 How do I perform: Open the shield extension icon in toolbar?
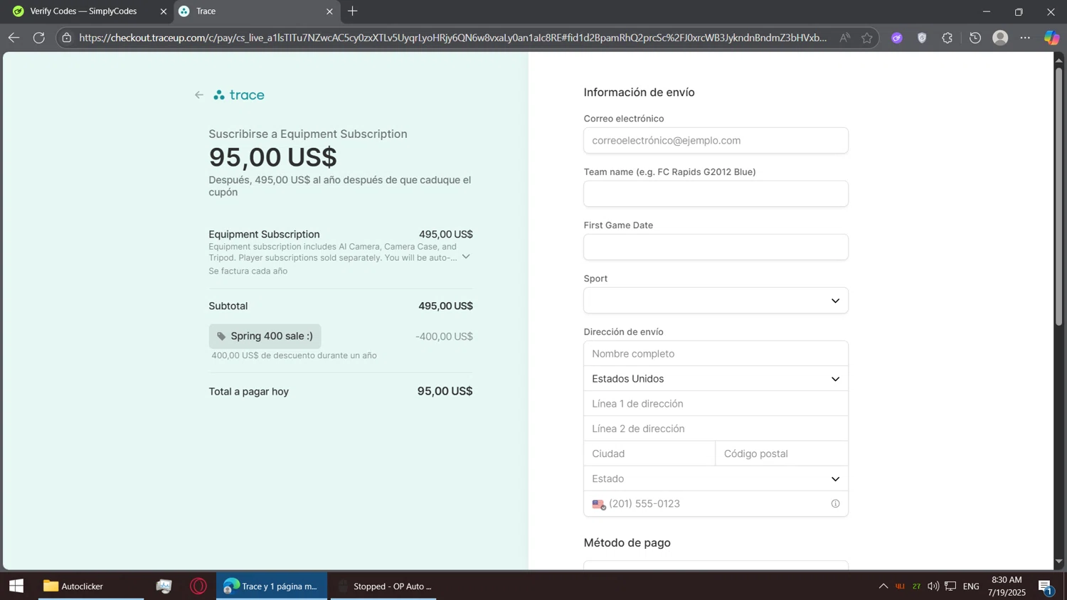click(922, 38)
